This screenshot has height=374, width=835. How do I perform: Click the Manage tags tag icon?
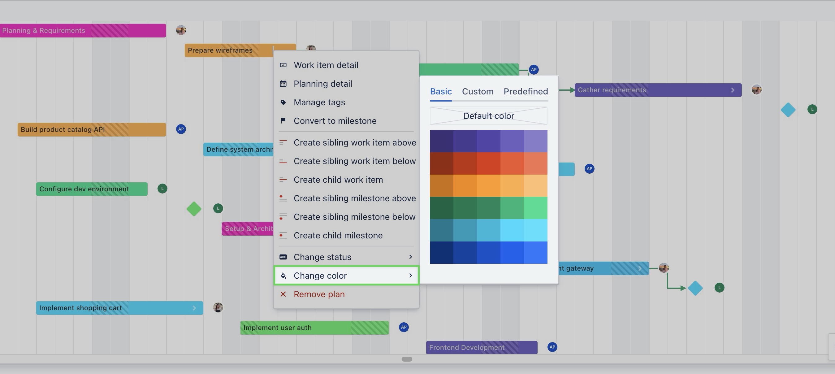point(283,102)
